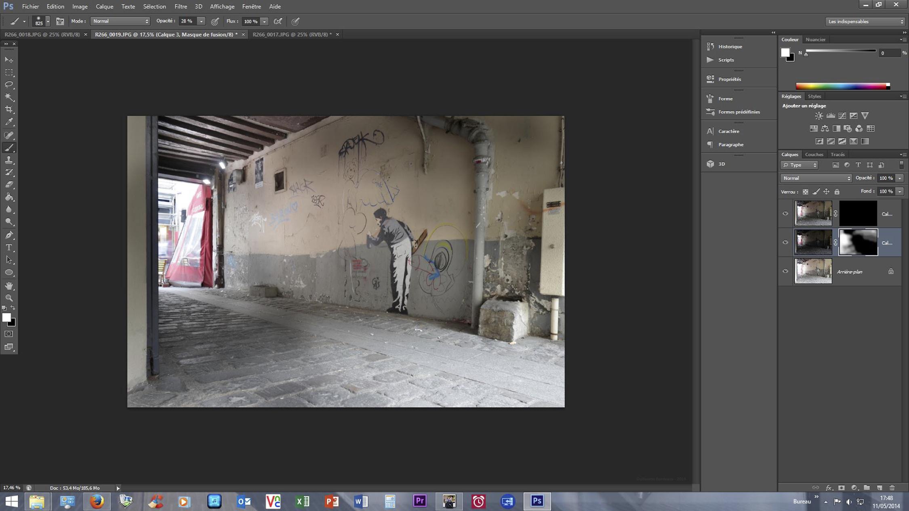909x511 pixels.
Task: Open the brush Mode dropdown
Action: coord(120,21)
